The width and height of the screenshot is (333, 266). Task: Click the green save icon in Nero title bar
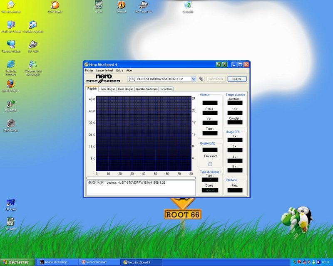[x=224, y=64]
